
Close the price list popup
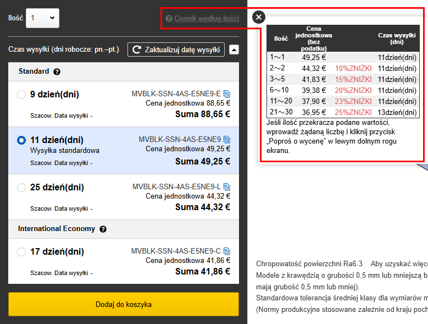point(259,18)
